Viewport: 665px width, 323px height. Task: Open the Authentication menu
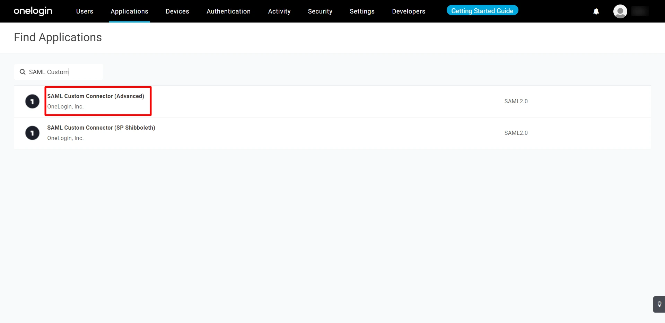click(x=228, y=11)
